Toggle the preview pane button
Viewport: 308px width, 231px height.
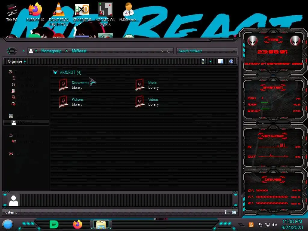point(220,61)
